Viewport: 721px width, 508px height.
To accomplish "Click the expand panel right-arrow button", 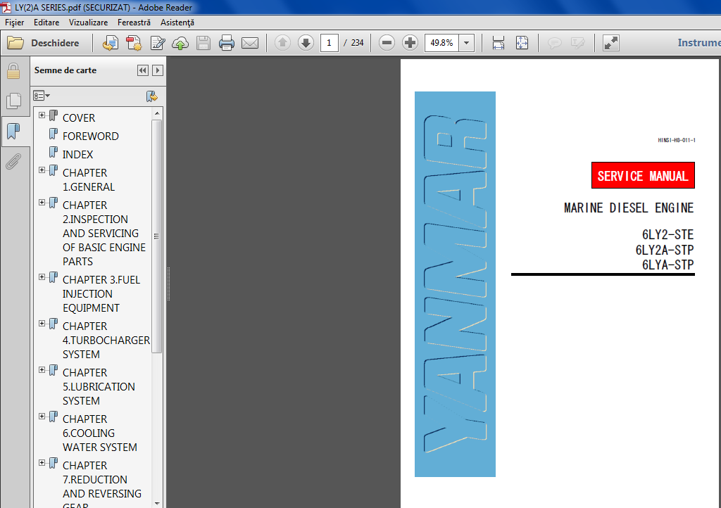I will 158,70.
